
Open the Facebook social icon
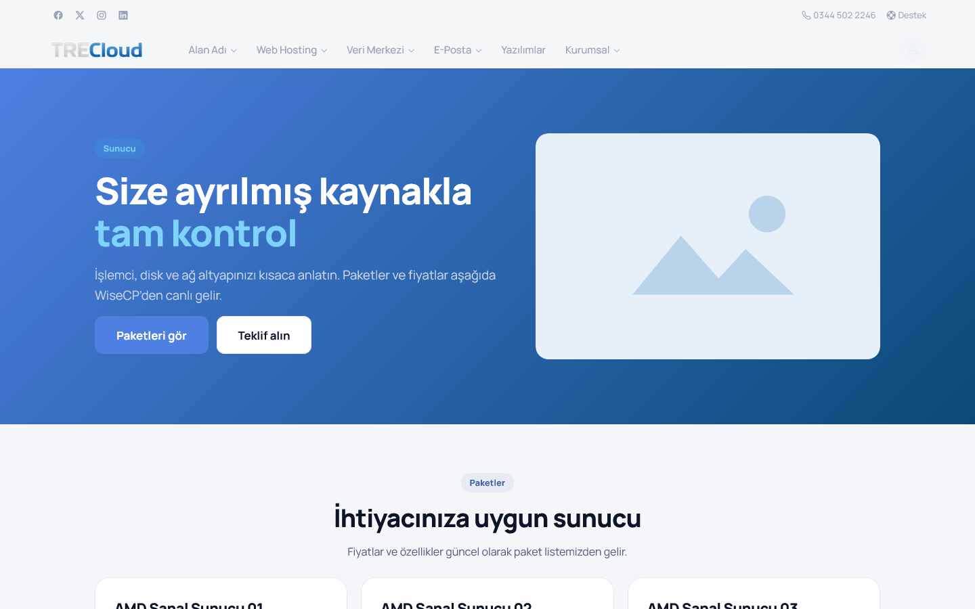[58, 15]
